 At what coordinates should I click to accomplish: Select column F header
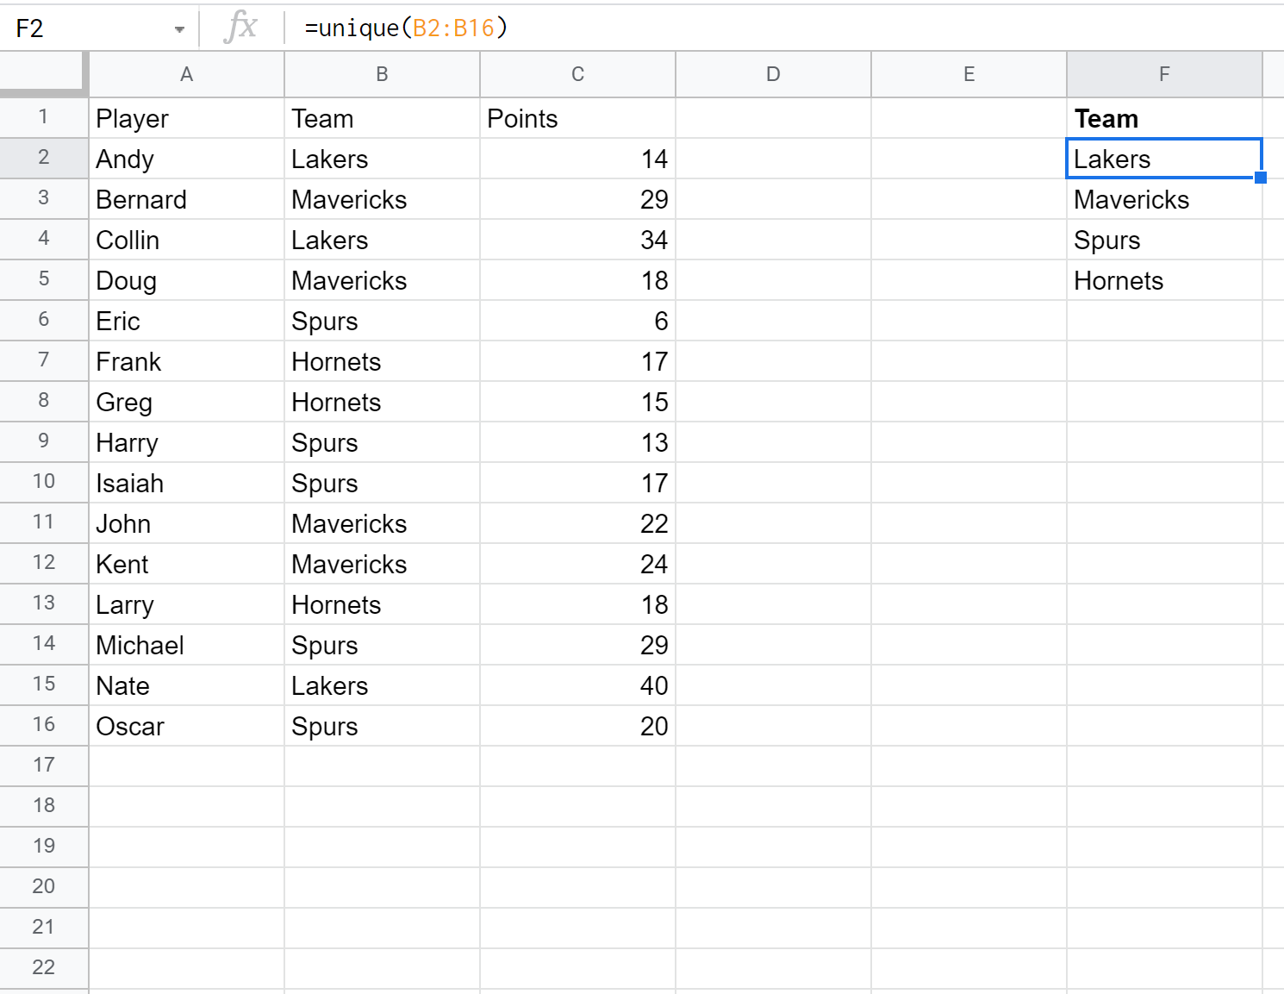pos(1164,74)
